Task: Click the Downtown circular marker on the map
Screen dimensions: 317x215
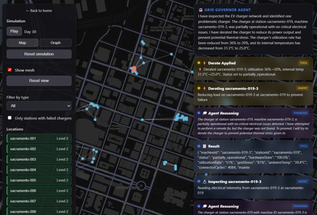Action: (141, 186)
